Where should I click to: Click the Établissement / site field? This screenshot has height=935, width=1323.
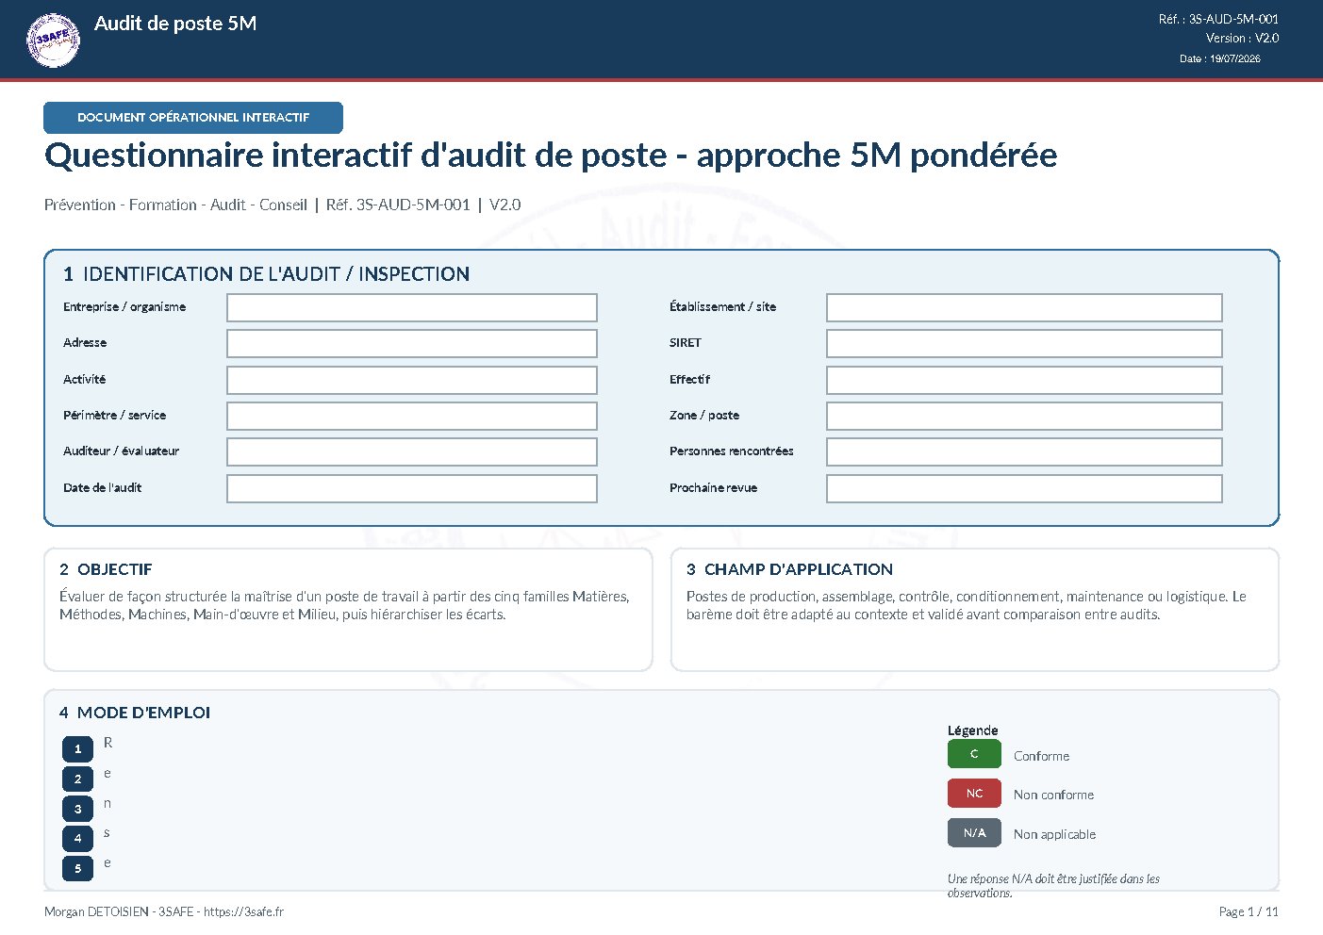[1024, 307]
